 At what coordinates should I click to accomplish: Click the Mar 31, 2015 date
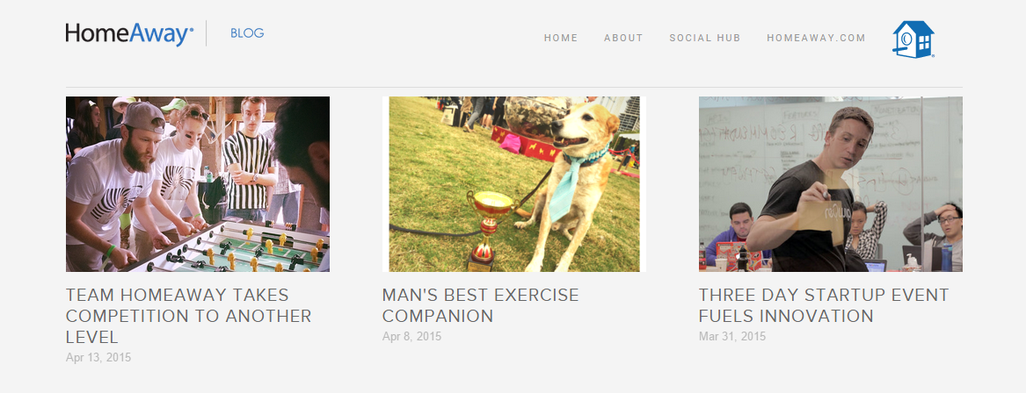click(x=732, y=337)
